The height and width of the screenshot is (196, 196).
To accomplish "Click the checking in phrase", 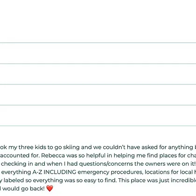I will [x=17, y=164].
